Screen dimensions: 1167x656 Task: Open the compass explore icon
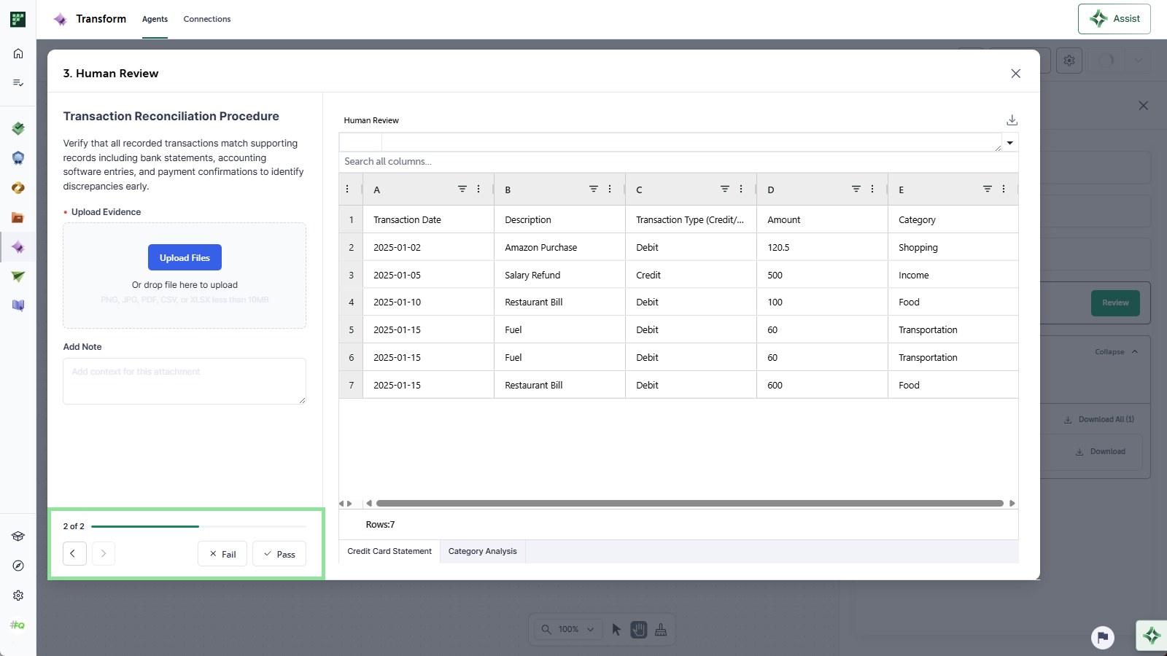click(18, 566)
